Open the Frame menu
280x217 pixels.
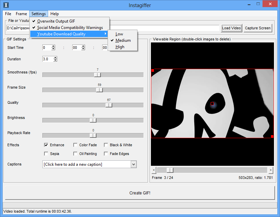tap(21, 14)
